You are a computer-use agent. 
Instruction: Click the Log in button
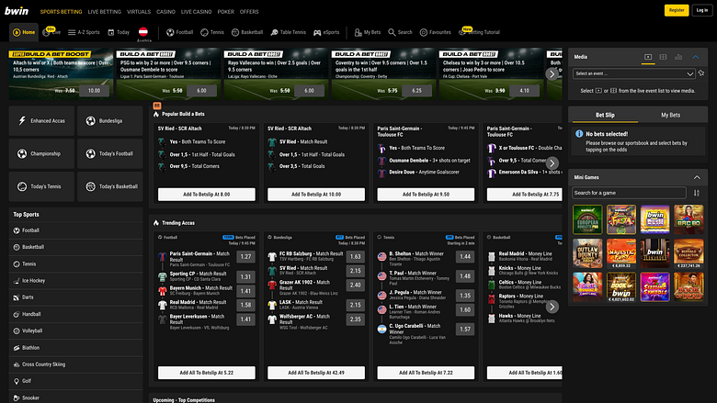pos(702,10)
